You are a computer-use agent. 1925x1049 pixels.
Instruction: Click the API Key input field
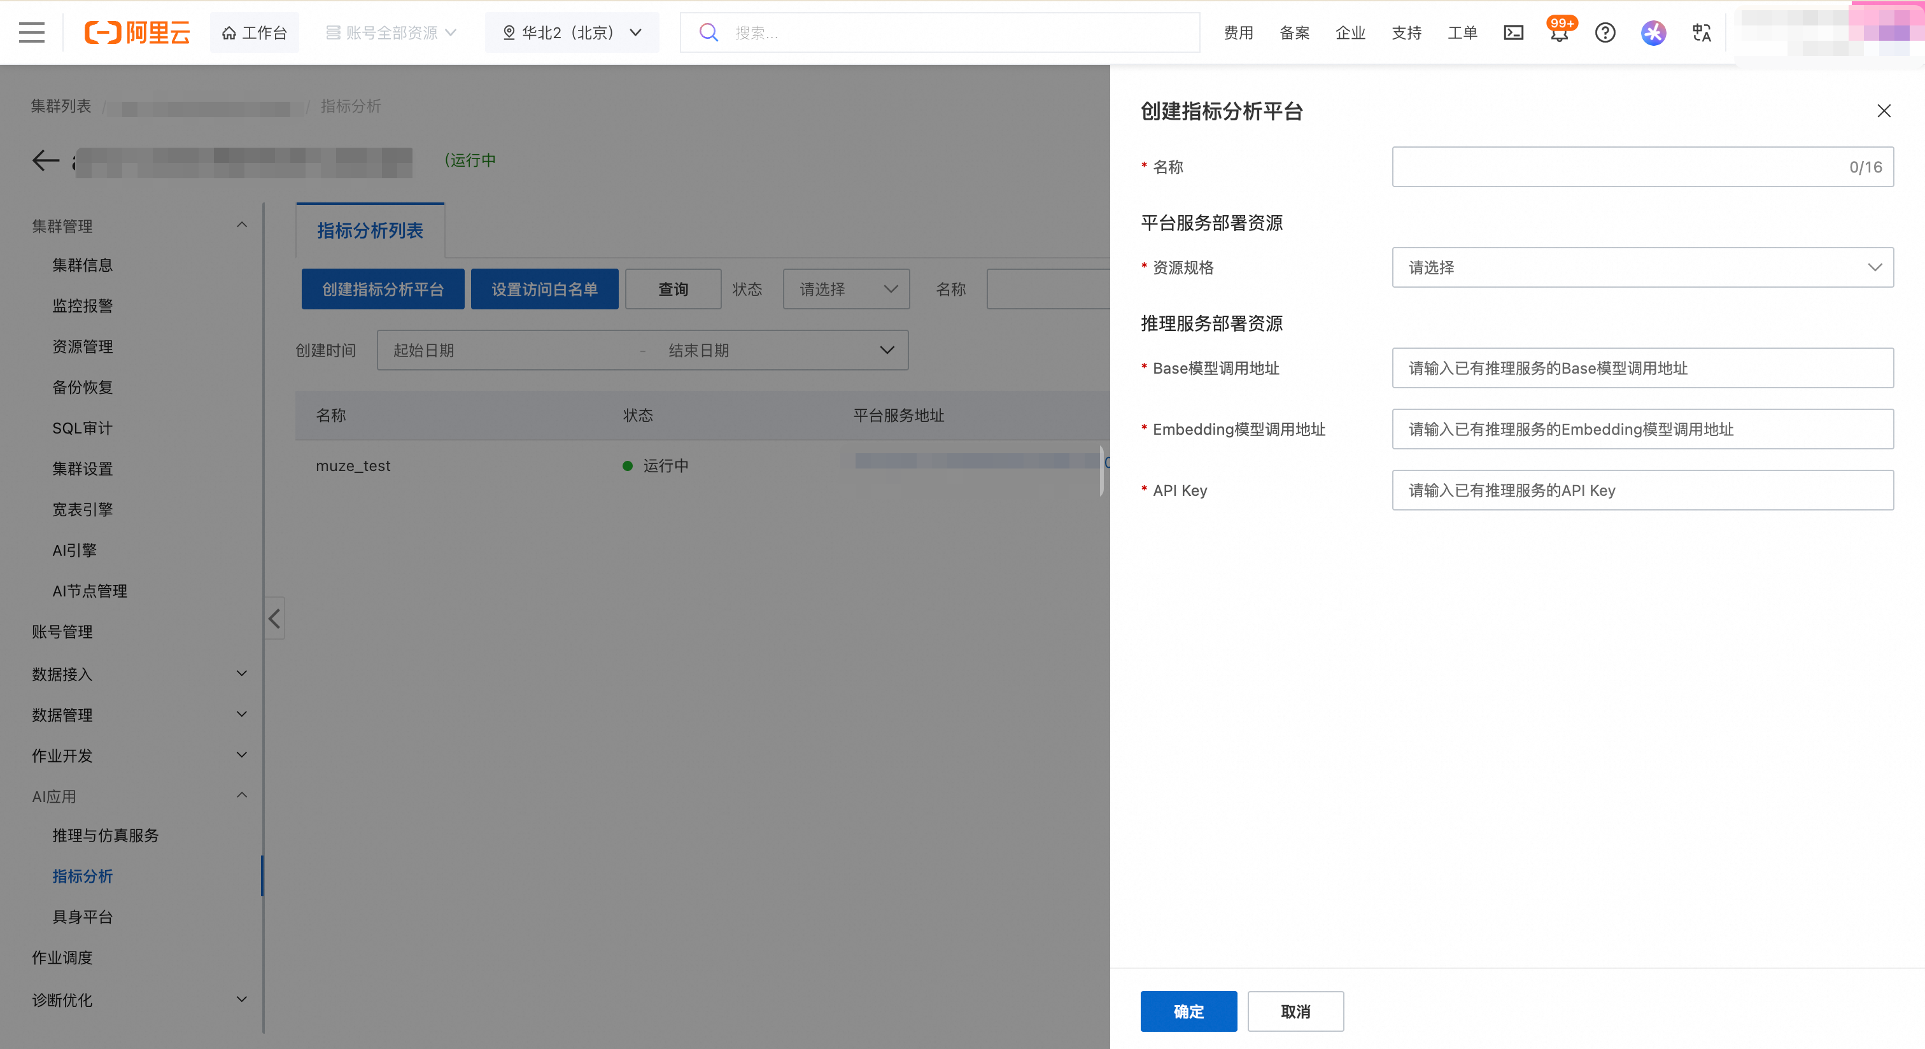click(1642, 490)
